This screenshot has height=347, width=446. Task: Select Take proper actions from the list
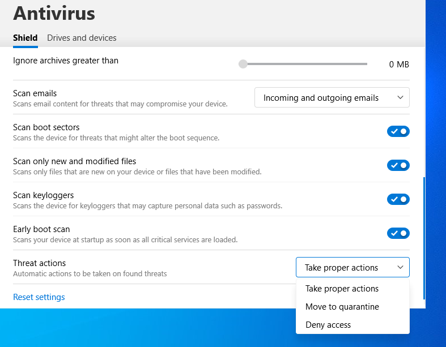click(342, 289)
